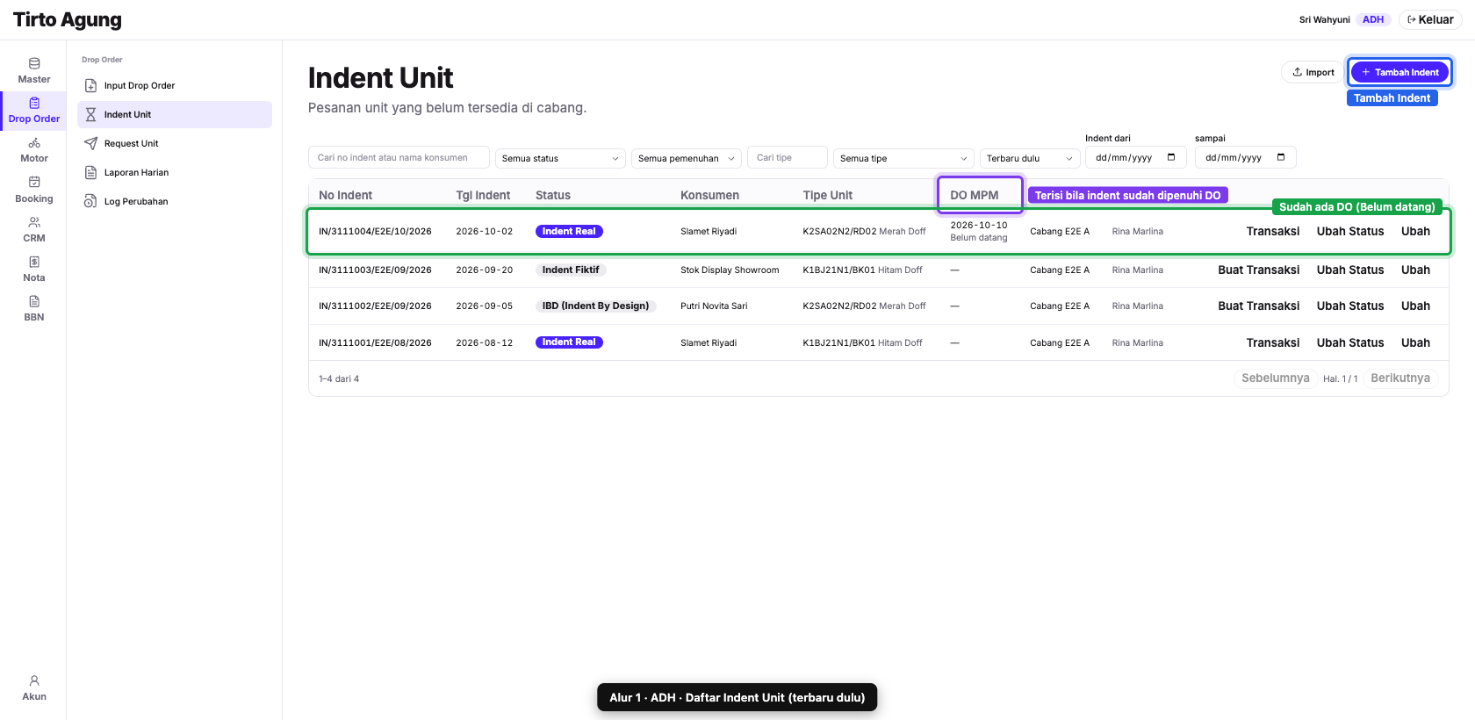Open calendar picker for sampai date
This screenshot has height=720, width=1475.
pos(1281,157)
